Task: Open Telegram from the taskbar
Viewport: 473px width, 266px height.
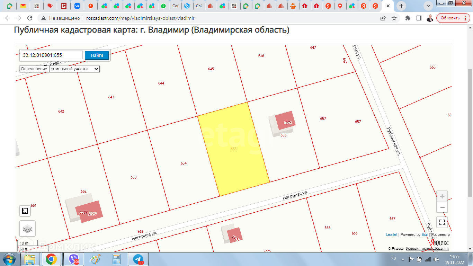Action: (x=138, y=259)
